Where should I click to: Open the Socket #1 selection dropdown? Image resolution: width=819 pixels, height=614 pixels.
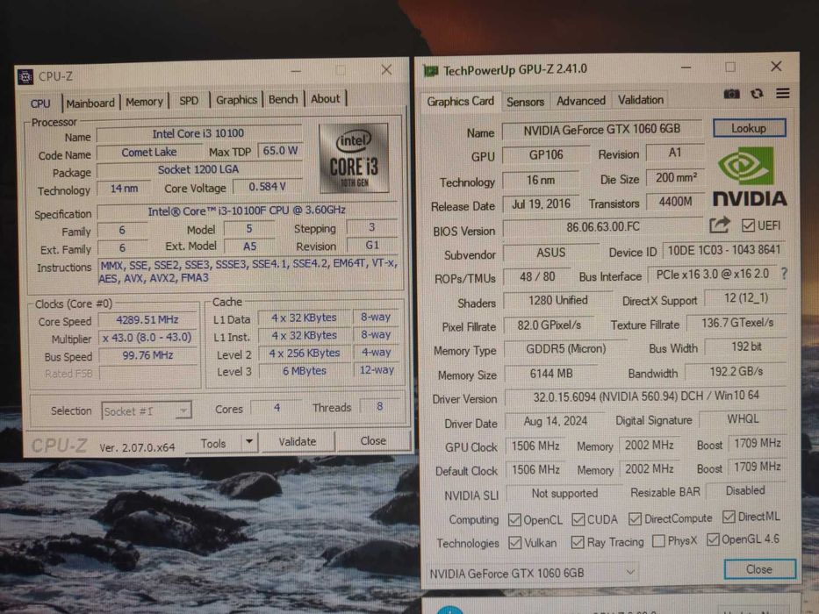[x=147, y=411]
